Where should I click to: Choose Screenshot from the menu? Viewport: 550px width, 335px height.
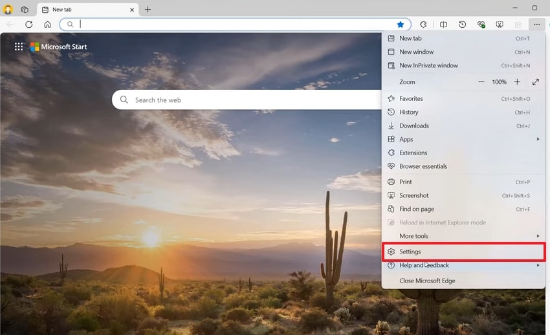463,195
